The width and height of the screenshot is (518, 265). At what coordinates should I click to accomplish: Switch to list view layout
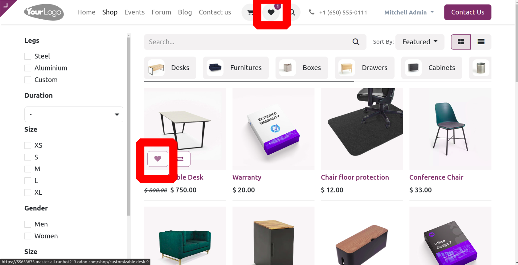pos(481,42)
